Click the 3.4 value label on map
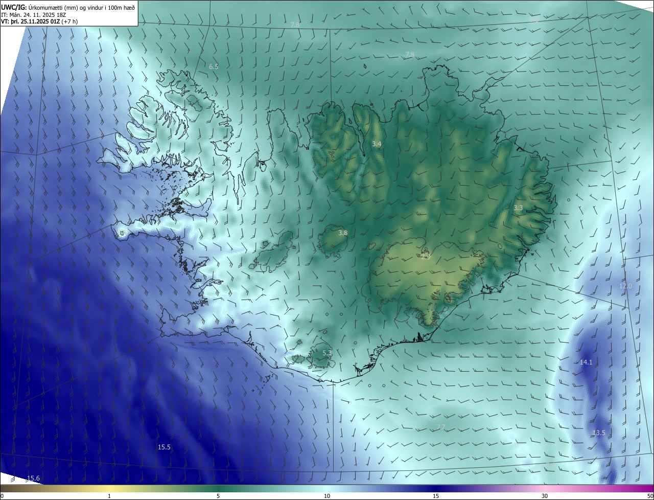Screen dimensions: 654x500 point(377,144)
